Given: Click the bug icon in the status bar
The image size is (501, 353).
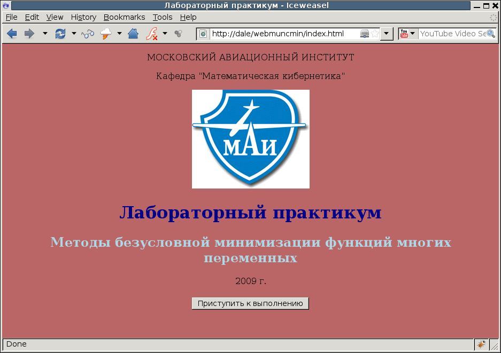Looking at the screenshot, I should pyautogui.click(x=481, y=344).
